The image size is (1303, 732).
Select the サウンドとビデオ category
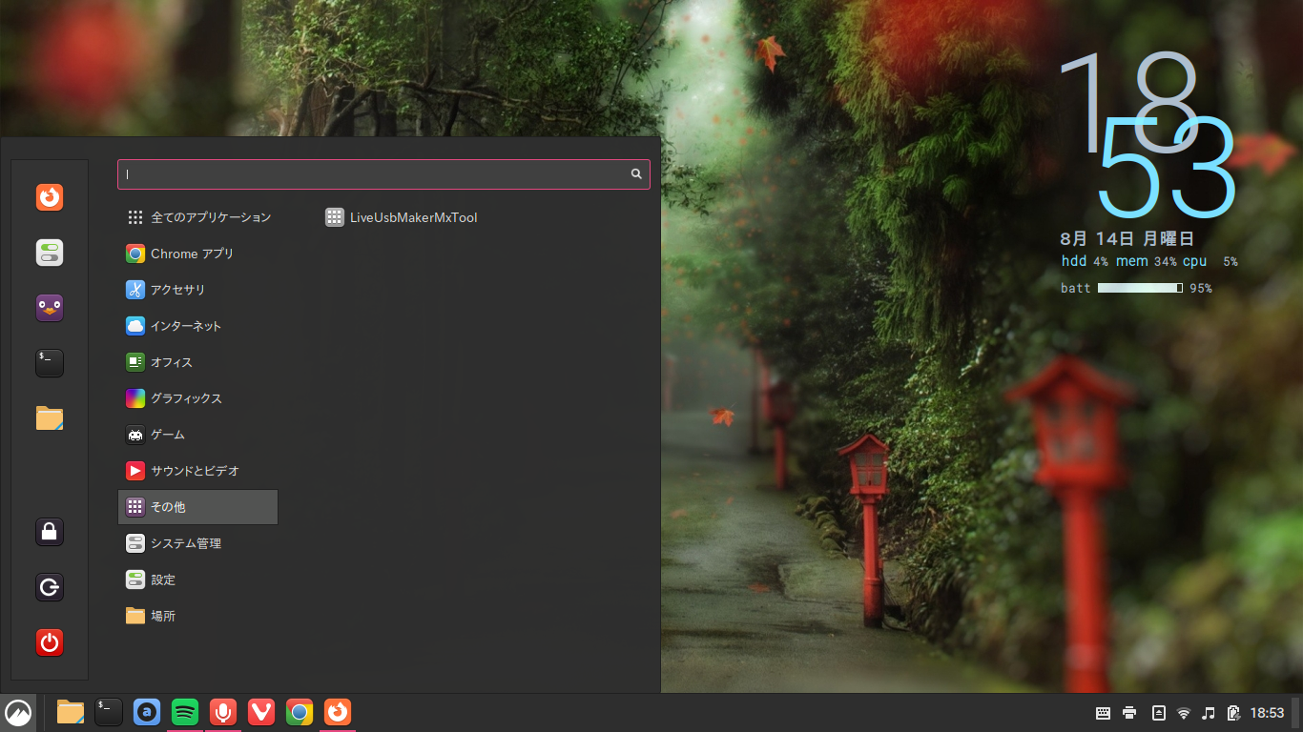[x=197, y=471]
